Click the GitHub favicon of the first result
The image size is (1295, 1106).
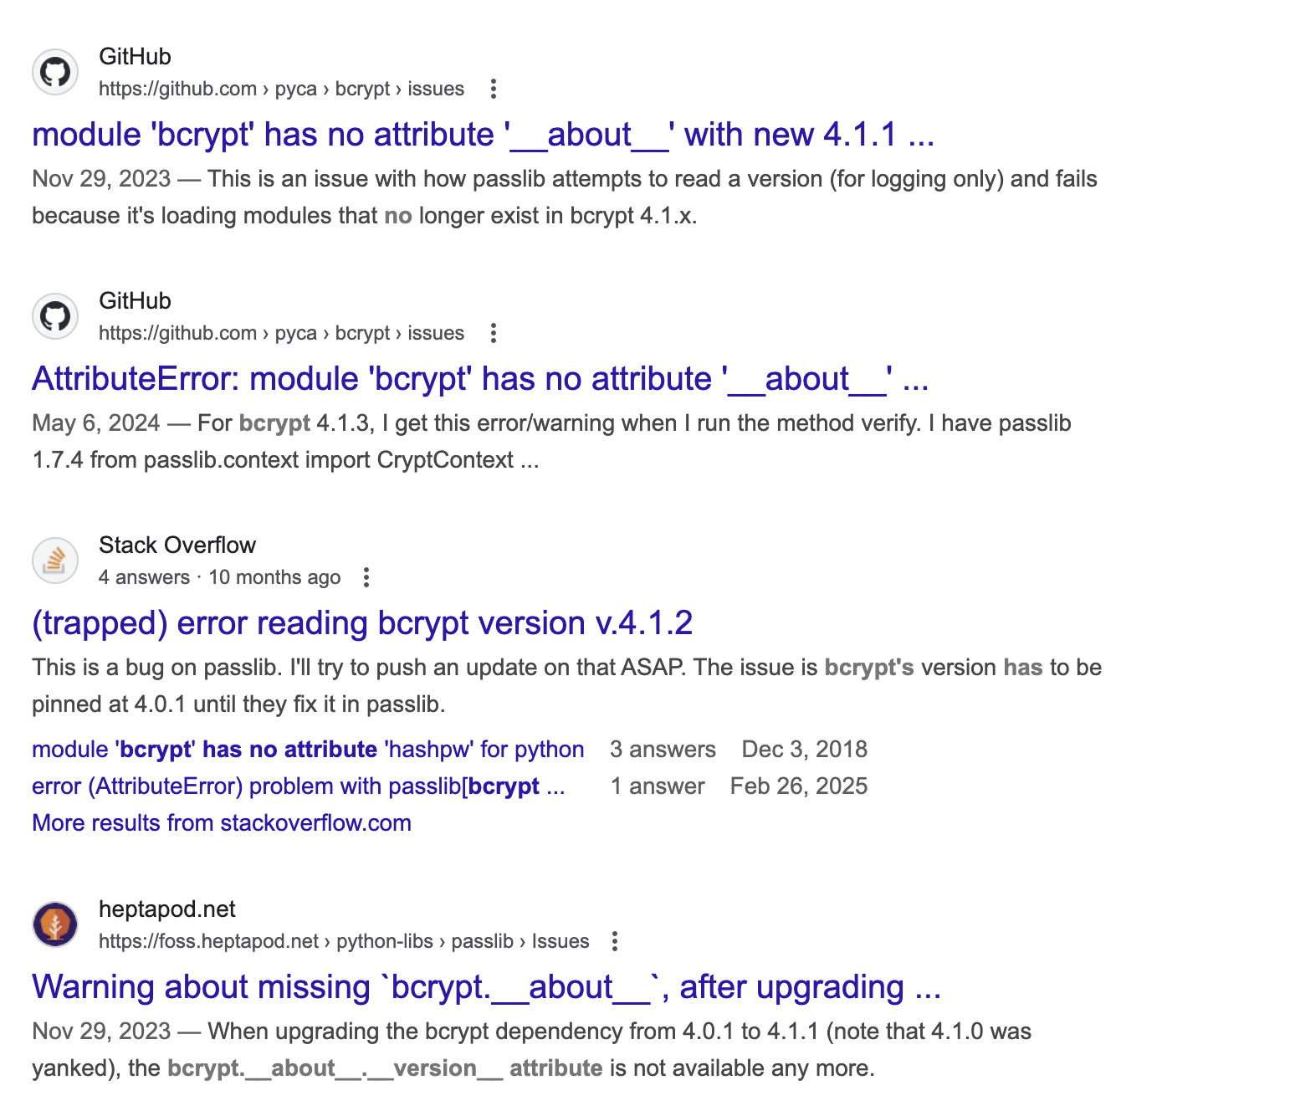(x=55, y=72)
